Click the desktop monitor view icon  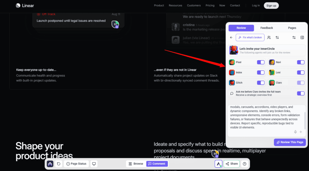(94, 164)
